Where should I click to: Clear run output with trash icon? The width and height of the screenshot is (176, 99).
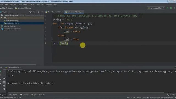pyautogui.click(x=4, y=89)
